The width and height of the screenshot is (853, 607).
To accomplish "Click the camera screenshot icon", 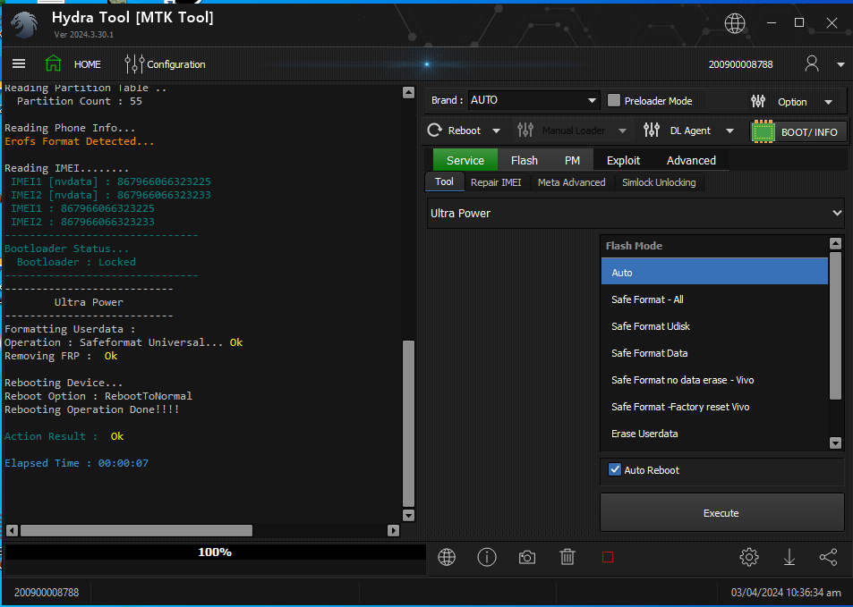I will (526, 558).
